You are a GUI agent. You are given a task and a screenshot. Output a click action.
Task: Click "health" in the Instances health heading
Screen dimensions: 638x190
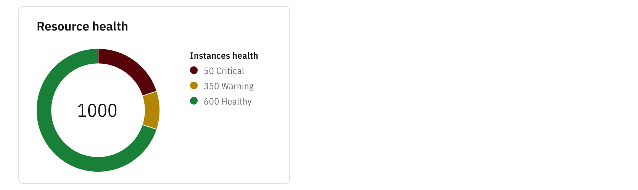coord(245,56)
